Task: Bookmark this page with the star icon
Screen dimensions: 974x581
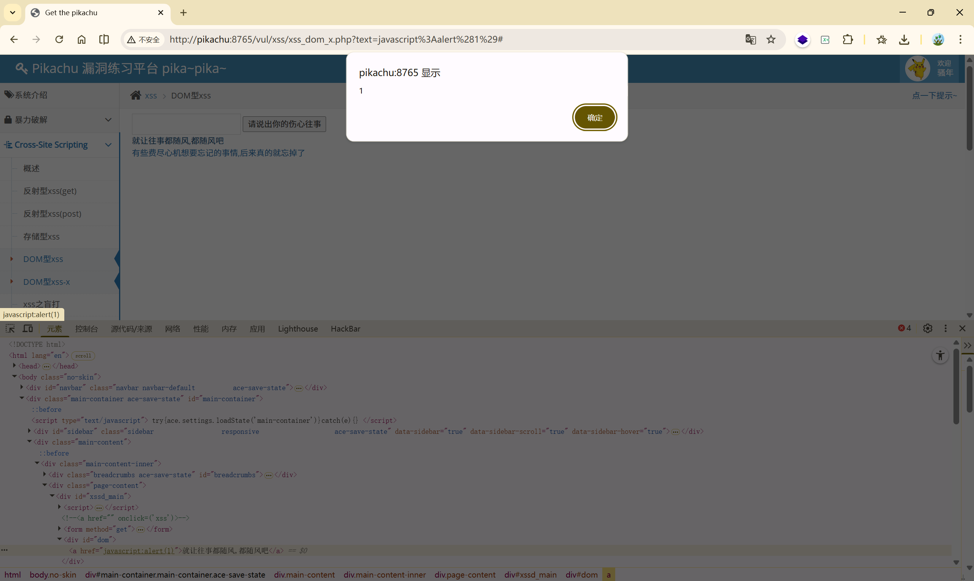Action: (771, 40)
